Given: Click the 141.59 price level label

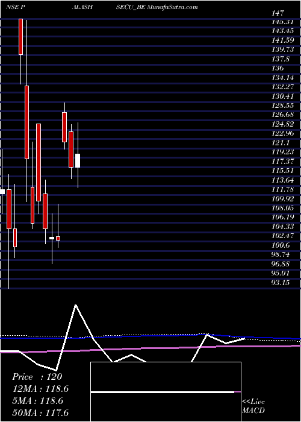Looking at the screenshot, I should tap(283, 40).
